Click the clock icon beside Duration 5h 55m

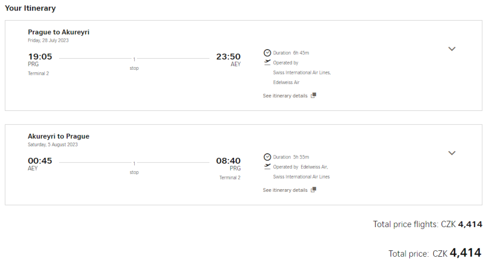267,157
